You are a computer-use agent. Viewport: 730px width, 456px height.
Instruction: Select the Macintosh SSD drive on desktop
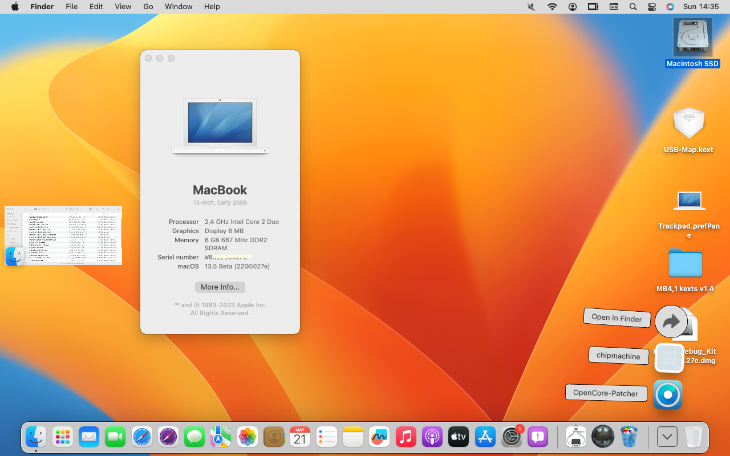point(692,43)
